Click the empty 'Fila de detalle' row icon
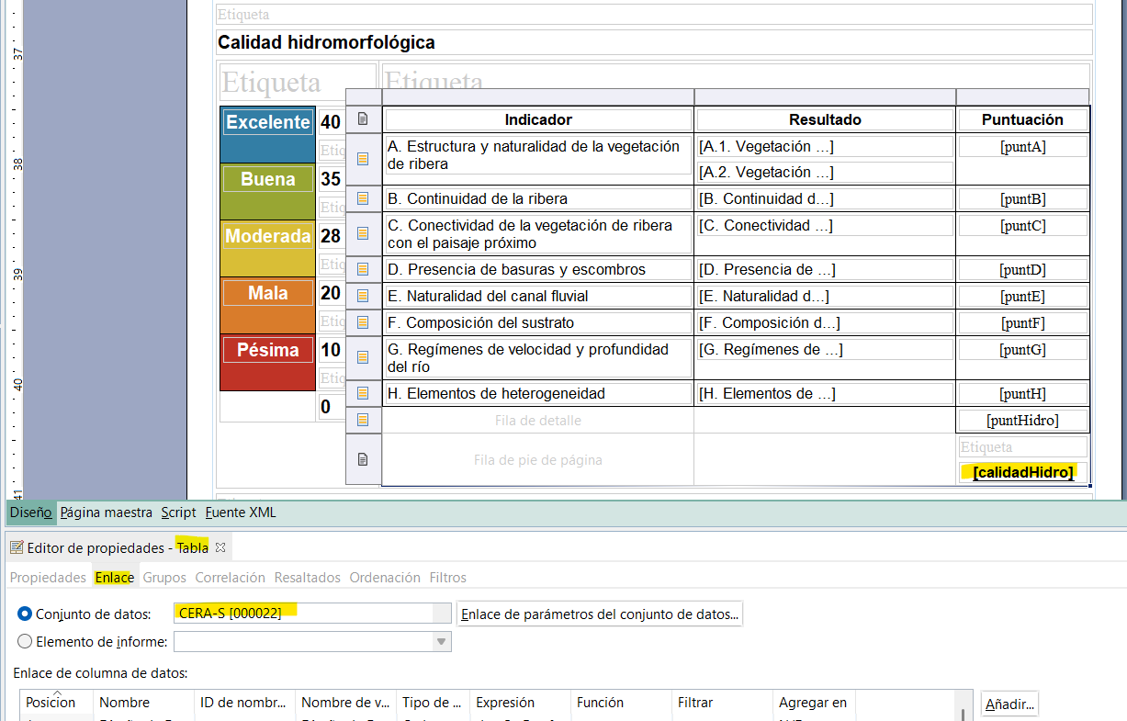The image size is (1127, 721). (363, 420)
